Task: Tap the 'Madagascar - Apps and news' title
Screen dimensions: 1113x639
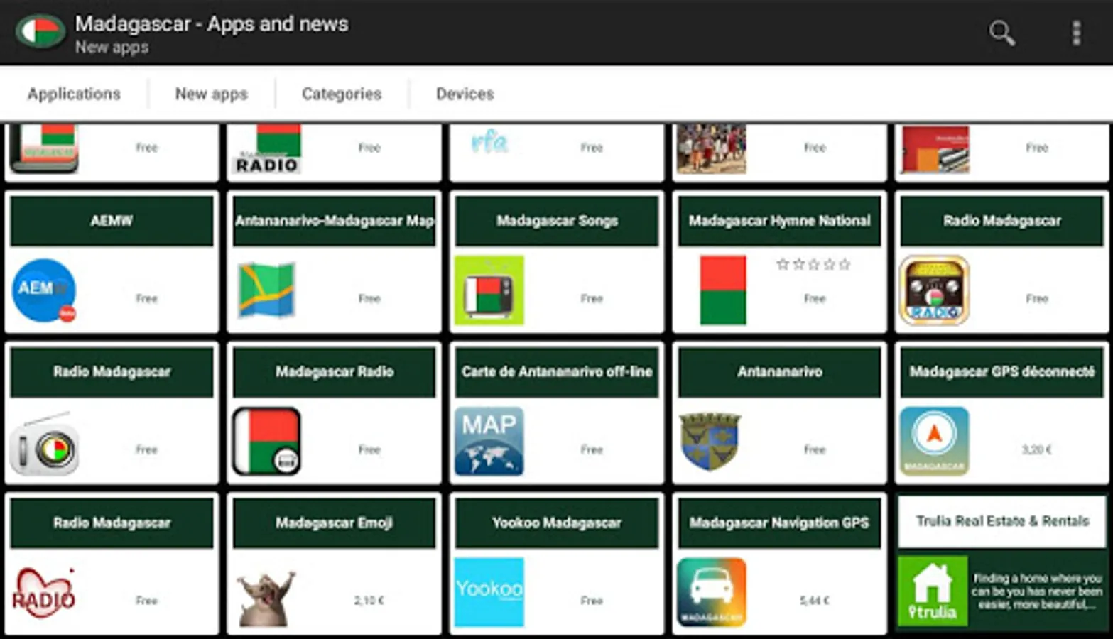Action: tap(212, 23)
